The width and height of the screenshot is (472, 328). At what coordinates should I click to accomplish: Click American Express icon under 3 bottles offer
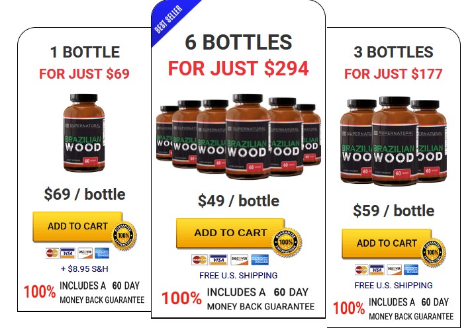pyautogui.click(x=411, y=270)
